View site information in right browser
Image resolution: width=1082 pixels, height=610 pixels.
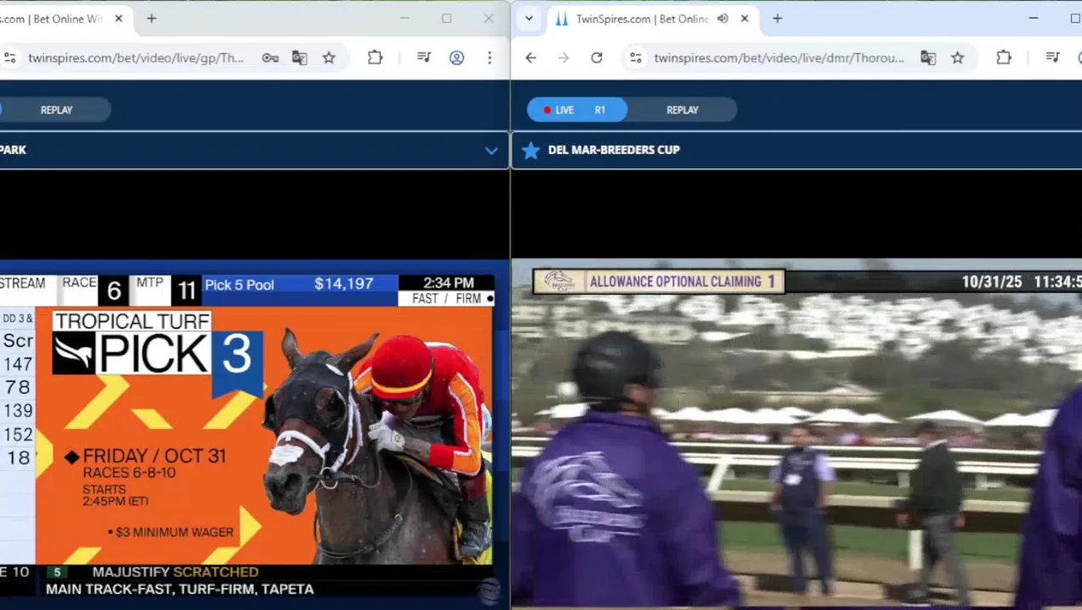tap(636, 58)
